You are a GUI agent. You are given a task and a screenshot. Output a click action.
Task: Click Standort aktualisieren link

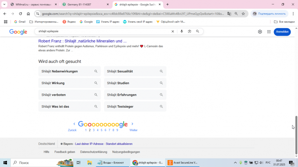click(119, 144)
